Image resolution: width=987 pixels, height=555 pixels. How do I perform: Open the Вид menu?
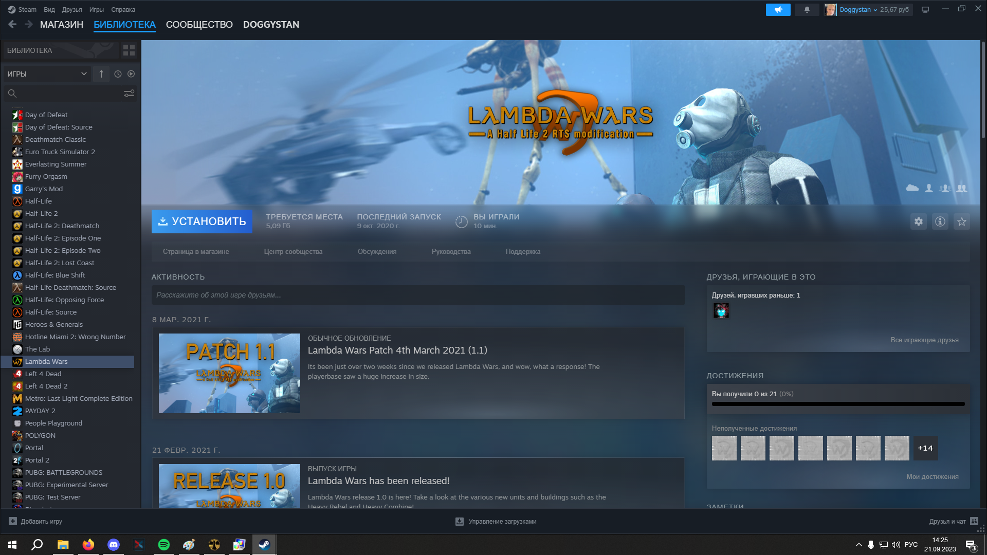(x=49, y=9)
